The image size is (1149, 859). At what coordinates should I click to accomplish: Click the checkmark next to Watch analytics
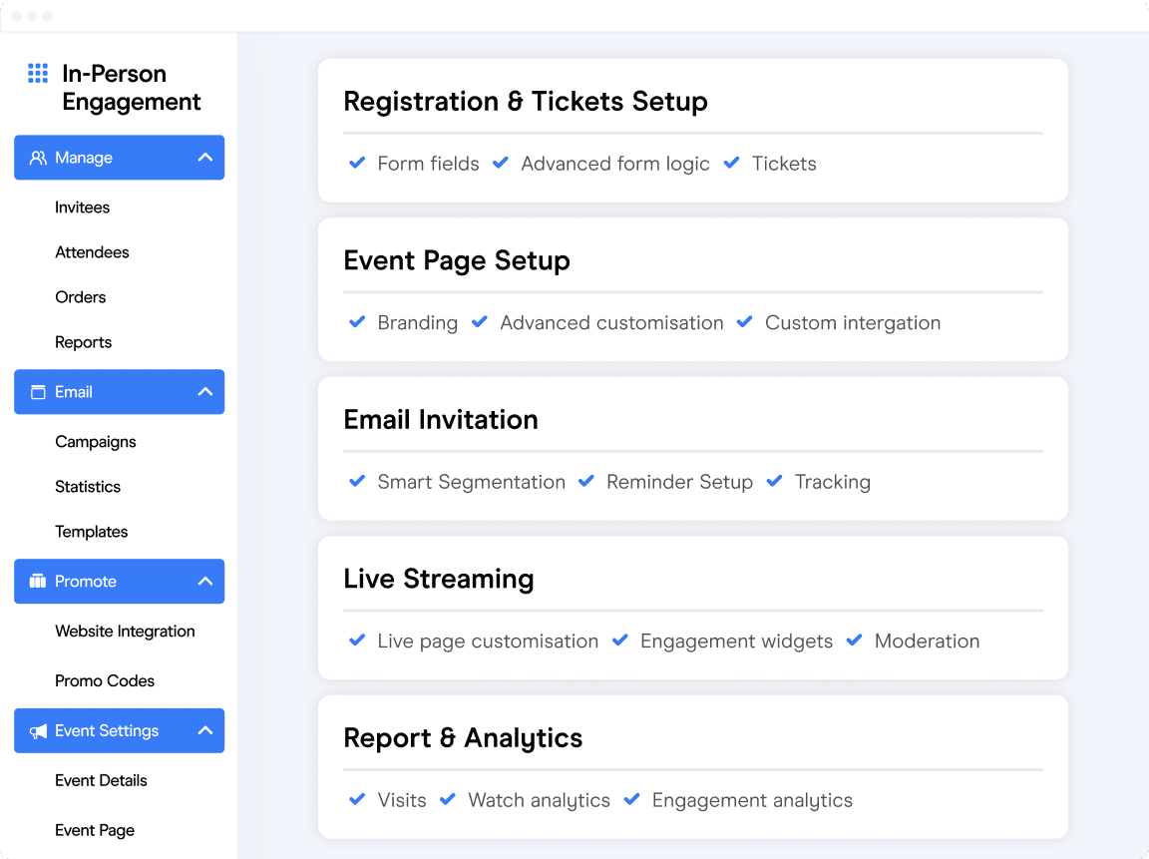(x=448, y=799)
